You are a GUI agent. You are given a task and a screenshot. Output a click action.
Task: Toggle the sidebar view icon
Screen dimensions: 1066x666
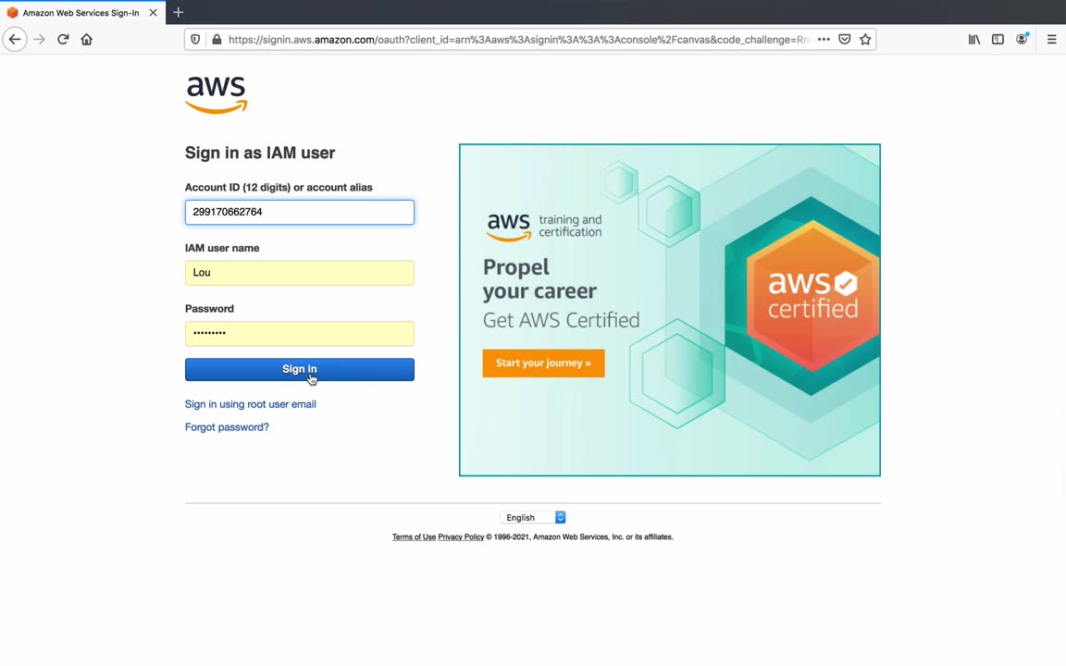click(x=998, y=40)
